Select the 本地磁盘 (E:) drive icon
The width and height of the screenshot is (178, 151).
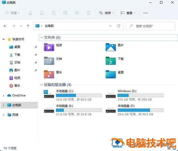pyautogui.click(x=49, y=110)
